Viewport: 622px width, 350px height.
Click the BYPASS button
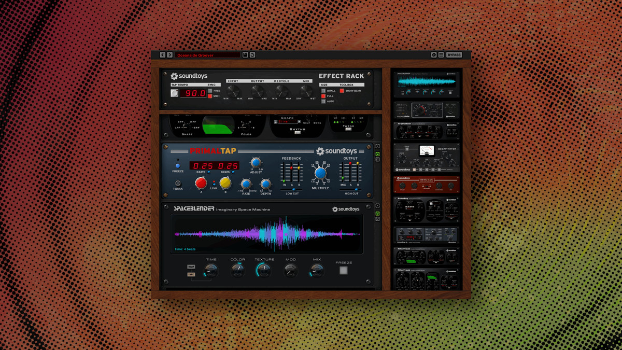(454, 55)
